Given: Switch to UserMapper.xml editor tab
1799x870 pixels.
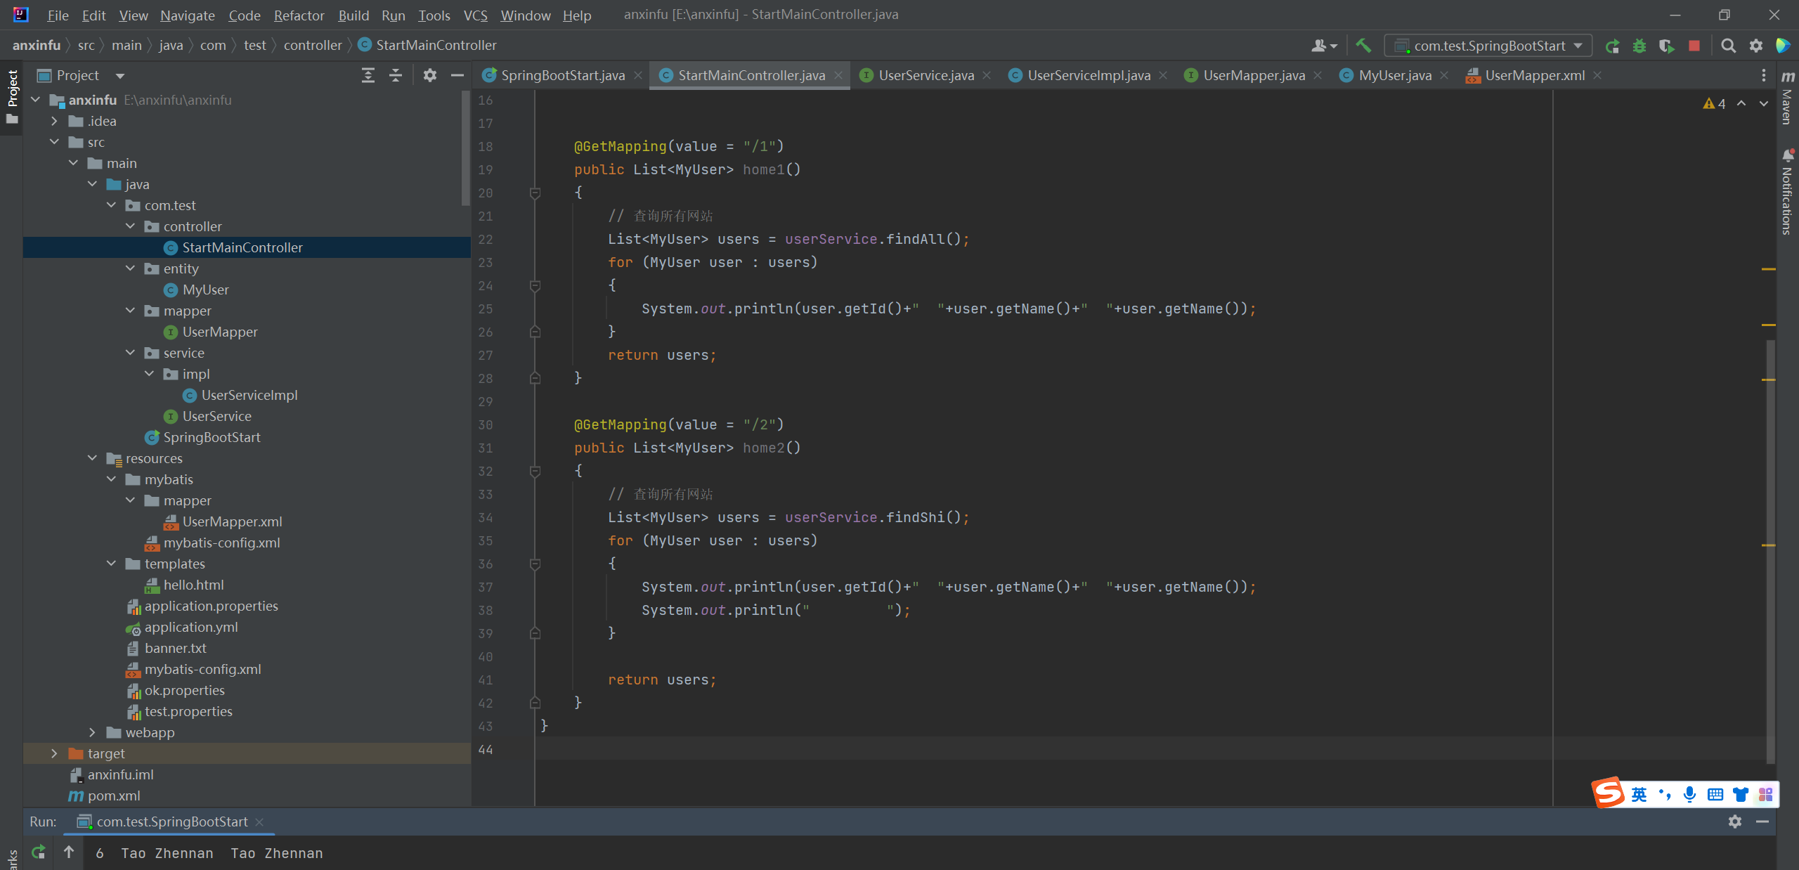Looking at the screenshot, I should tap(1534, 75).
